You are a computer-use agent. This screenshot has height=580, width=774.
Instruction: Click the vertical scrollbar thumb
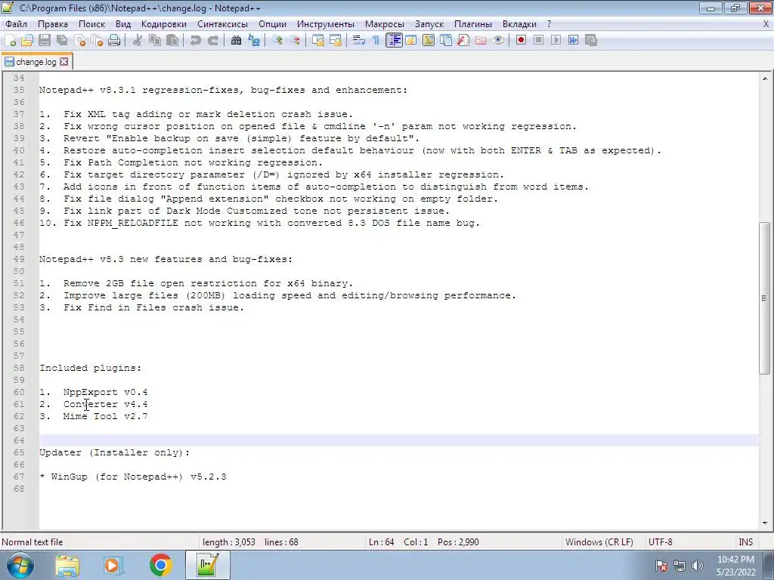(765, 298)
